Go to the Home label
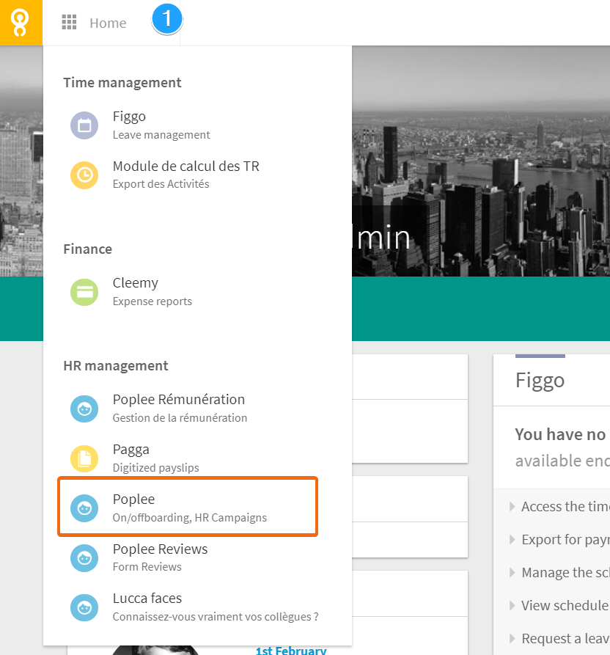This screenshot has height=655, width=610. (x=108, y=23)
